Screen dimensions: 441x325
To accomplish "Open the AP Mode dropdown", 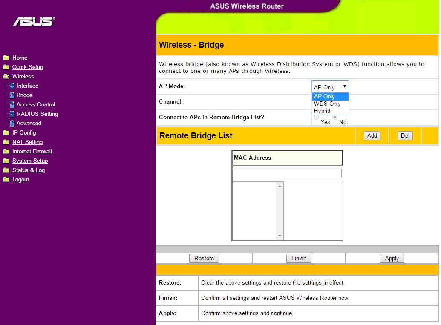I will click(x=330, y=87).
